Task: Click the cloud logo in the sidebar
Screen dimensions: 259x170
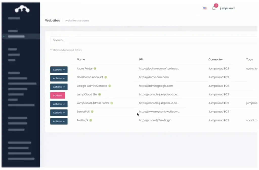Action: (x=22, y=9)
